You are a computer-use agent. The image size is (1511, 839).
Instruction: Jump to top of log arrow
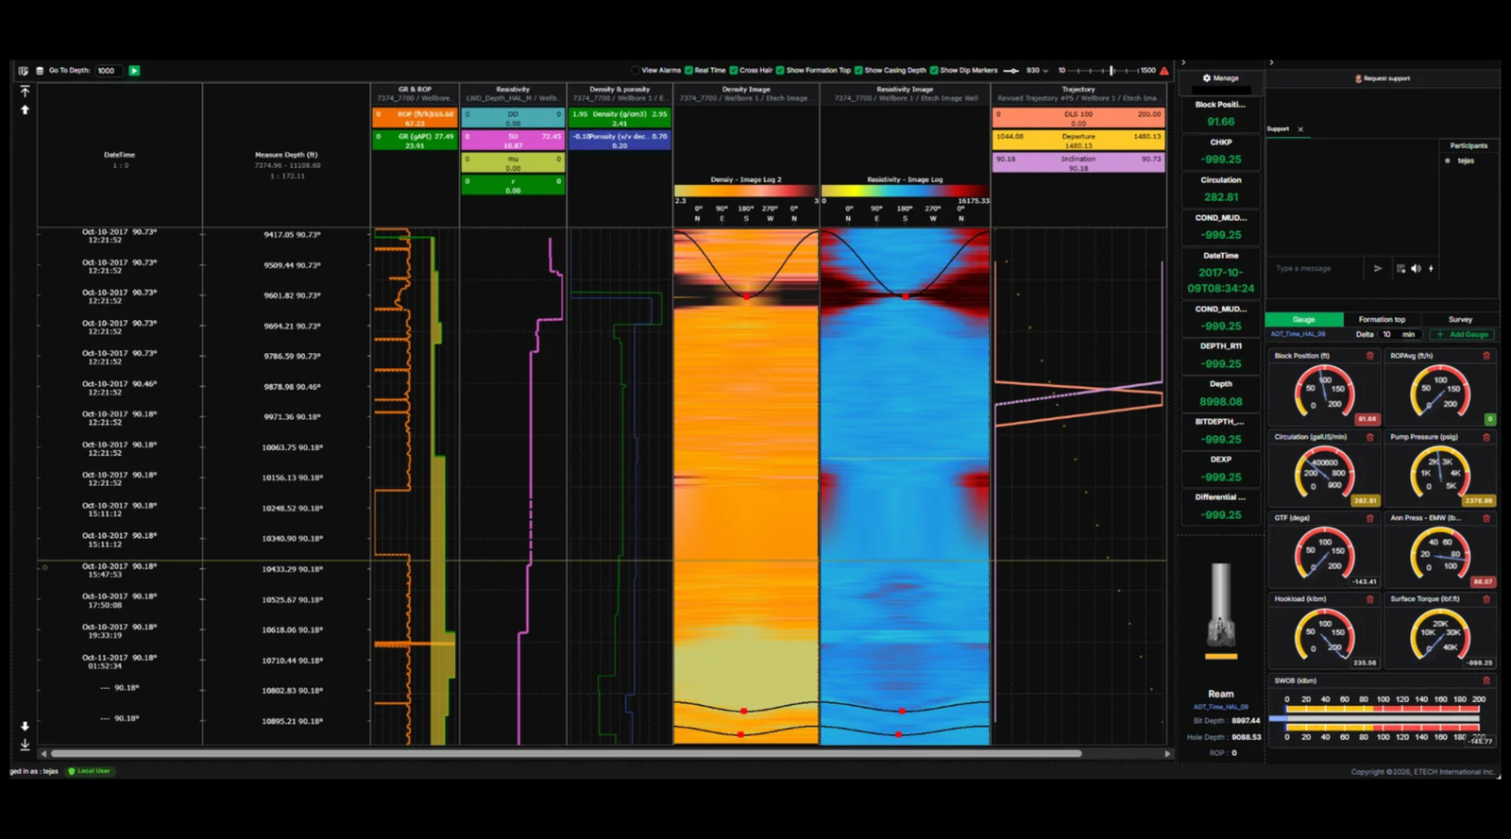pos(25,92)
